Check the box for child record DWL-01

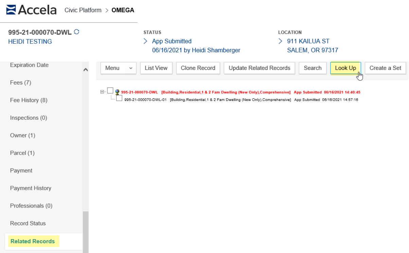pyautogui.click(x=119, y=98)
